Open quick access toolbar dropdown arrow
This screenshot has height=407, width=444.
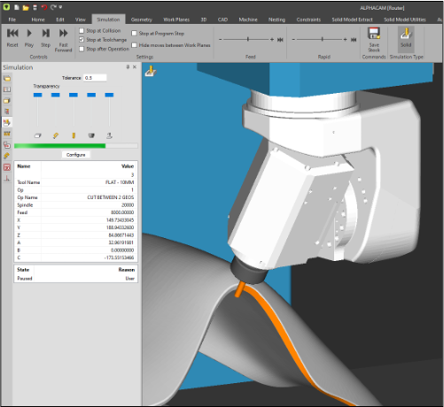pos(60,7)
